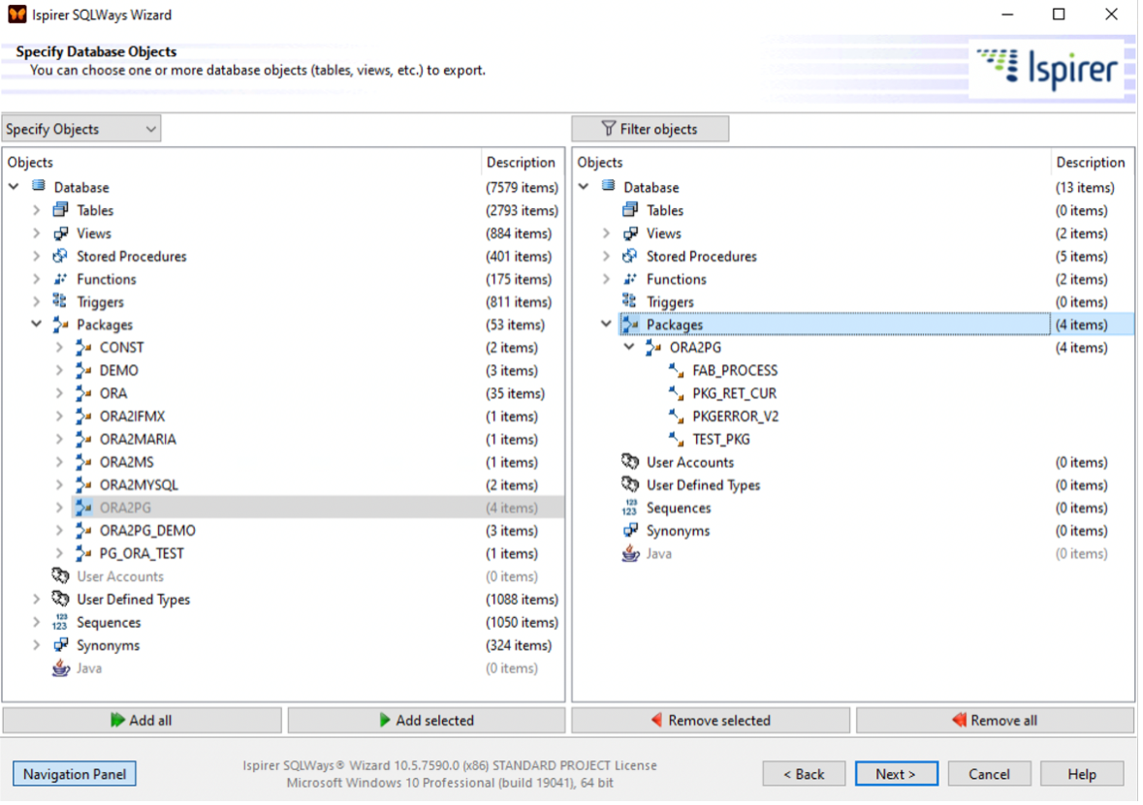The height and width of the screenshot is (805, 1143).
Task: Open the Navigation Panel
Action: (x=74, y=773)
